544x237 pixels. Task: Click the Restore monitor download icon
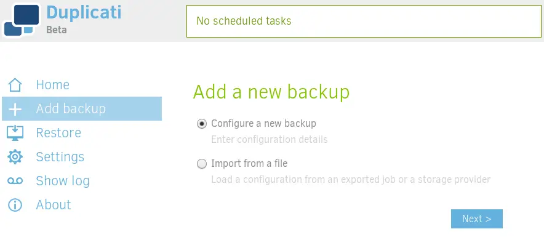coord(15,133)
